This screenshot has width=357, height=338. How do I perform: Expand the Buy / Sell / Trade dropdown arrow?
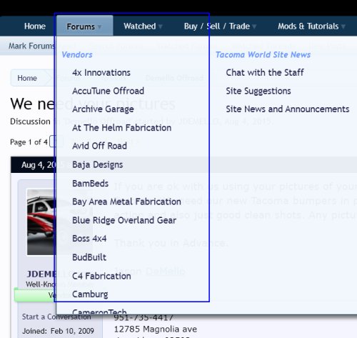pos(254,26)
